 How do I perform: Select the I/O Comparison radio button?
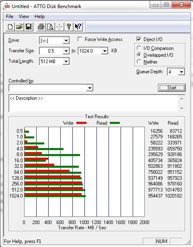pos(139,48)
